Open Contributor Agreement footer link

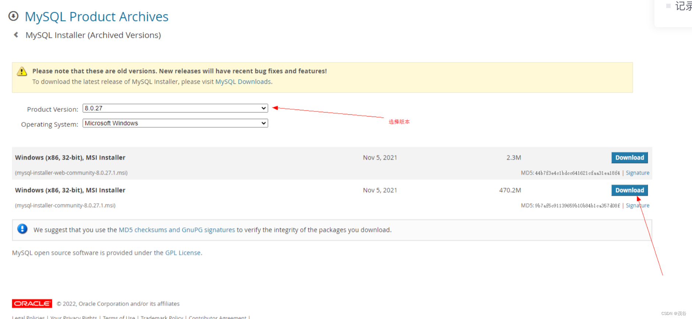click(218, 317)
